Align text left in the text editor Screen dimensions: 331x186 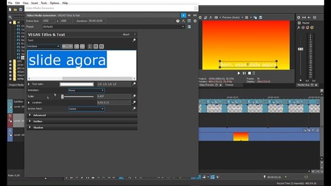point(89,47)
